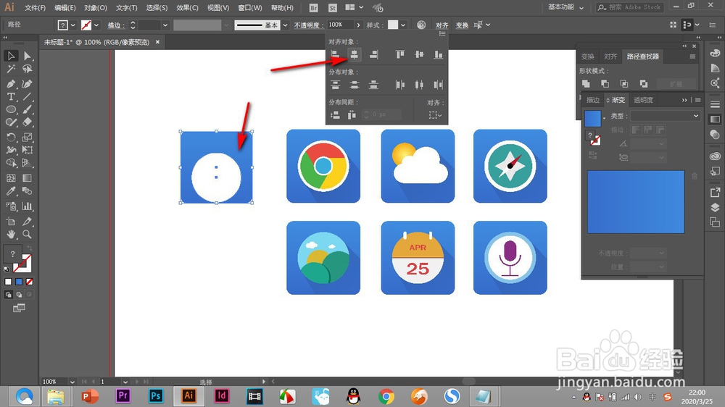Screen dimensions: 725x407
Task: Select the Zoom tool
Action: pos(28,234)
